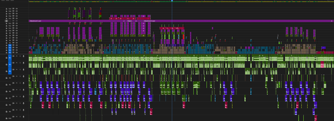
Task: Hide track V13 with eye icon
Action: (x=17, y=23)
